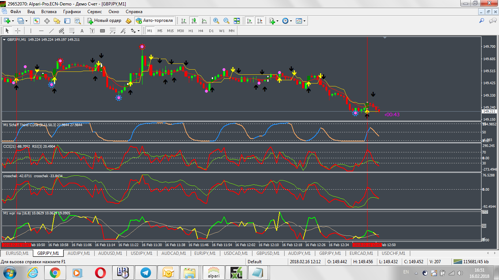
Task: Toggle the Terminal panel icon
Action: pyautogui.click(x=67, y=21)
